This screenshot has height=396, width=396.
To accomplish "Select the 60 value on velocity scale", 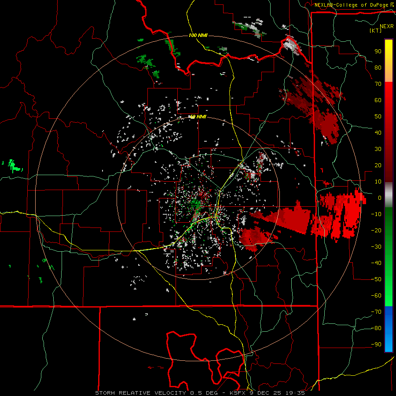I will tap(378, 100).
